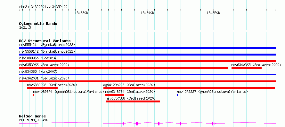Open the nsv6340365 (Sedlazeck2020) label
This screenshot has height=127, width=285.
[x=256, y=65]
